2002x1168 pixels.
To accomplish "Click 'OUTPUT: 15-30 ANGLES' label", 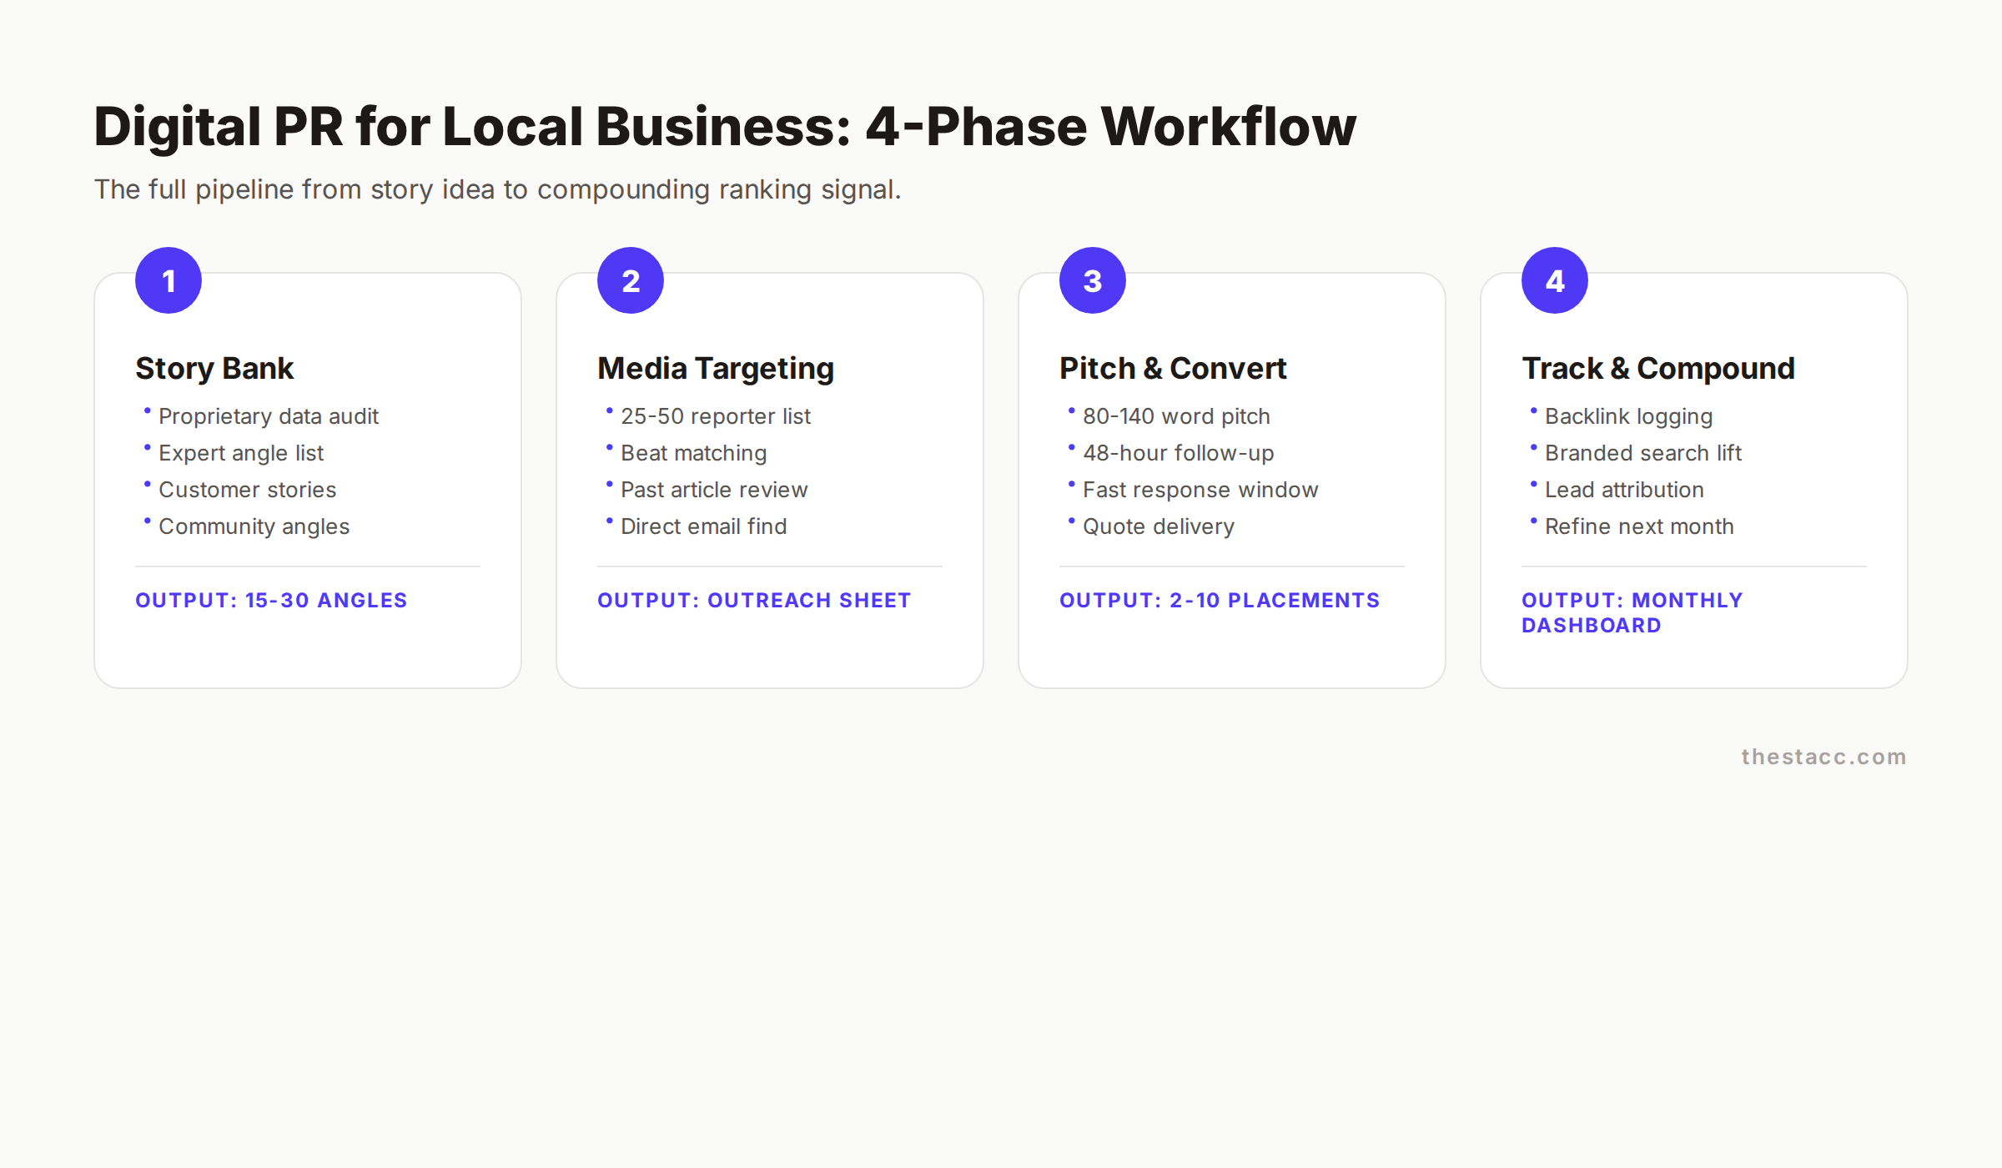I will click(271, 600).
